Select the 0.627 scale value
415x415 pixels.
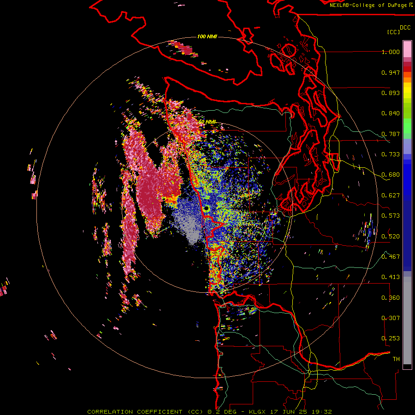[391, 196]
